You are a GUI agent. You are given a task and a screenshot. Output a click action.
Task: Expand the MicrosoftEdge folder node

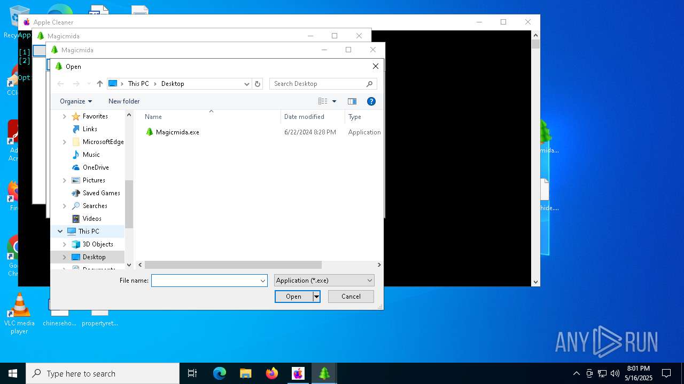(x=65, y=142)
